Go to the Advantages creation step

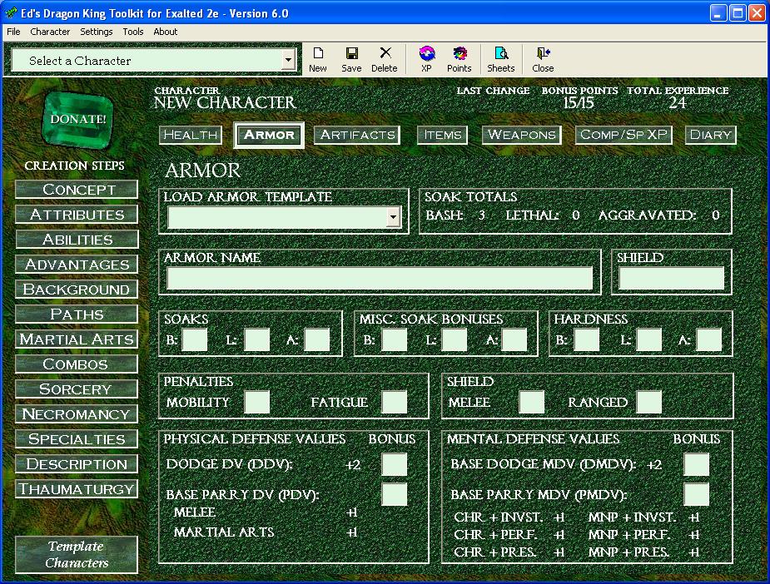point(77,265)
